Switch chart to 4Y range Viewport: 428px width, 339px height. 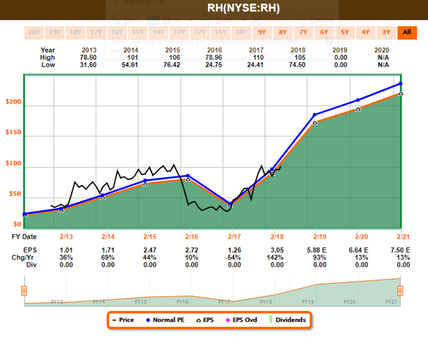pyautogui.click(x=366, y=33)
